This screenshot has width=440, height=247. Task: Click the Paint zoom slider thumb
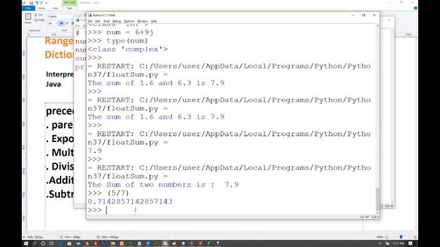tap(401, 237)
